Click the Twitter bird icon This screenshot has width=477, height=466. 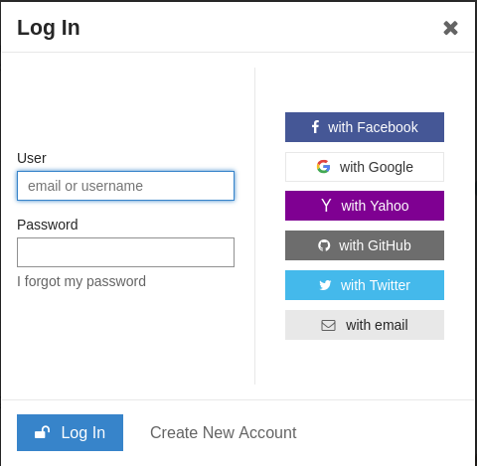coord(325,285)
